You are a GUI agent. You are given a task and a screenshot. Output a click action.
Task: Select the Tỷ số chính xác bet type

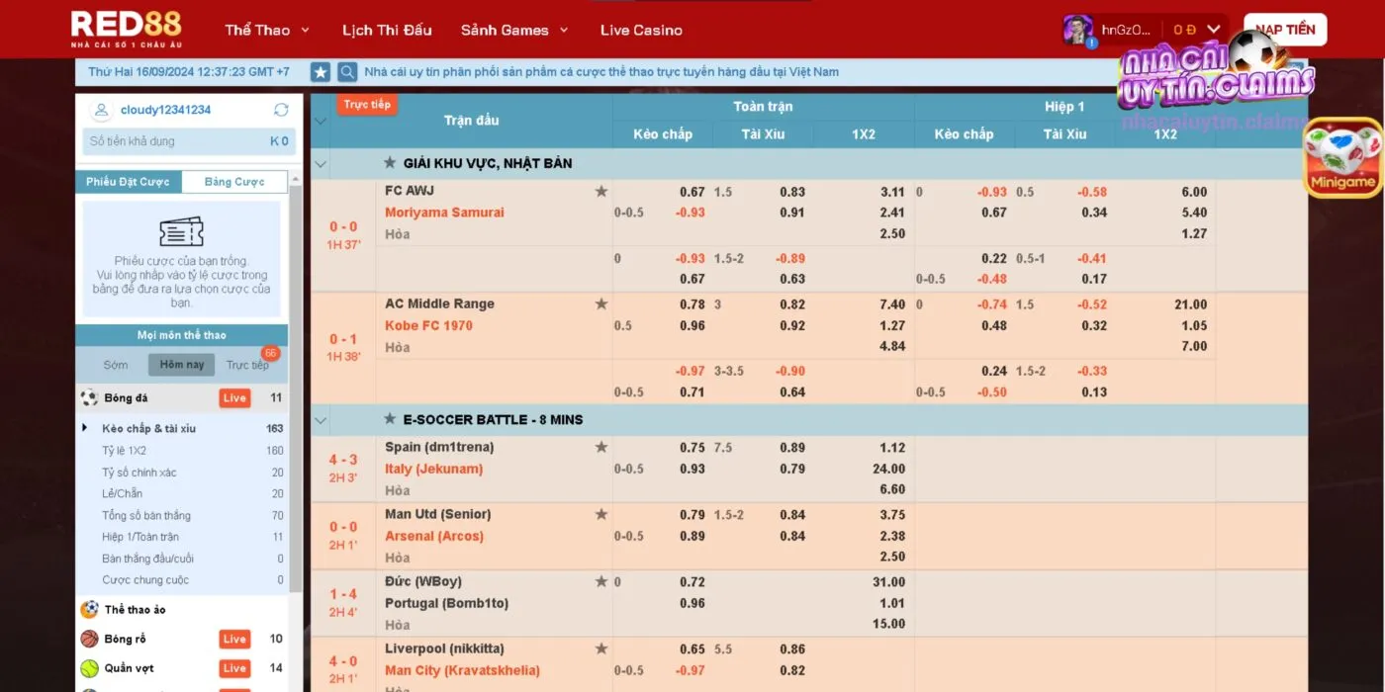point(138,473)
